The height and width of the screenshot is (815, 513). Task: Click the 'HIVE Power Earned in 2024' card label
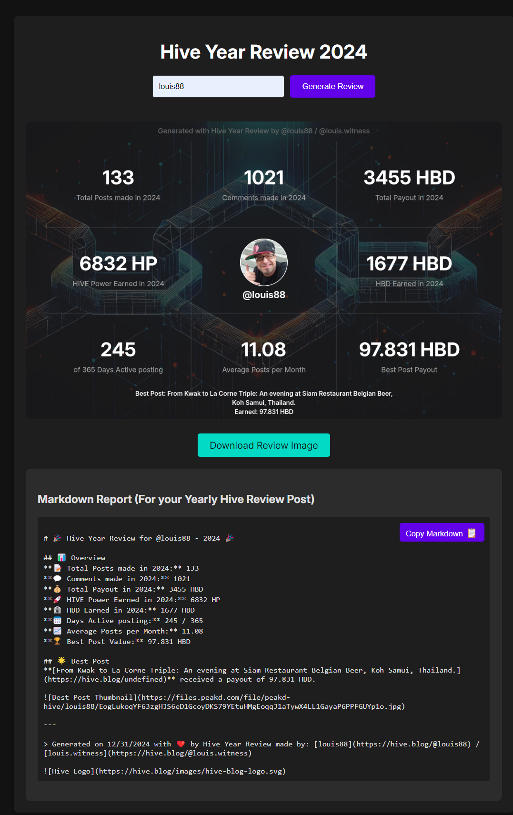(118, 284)
